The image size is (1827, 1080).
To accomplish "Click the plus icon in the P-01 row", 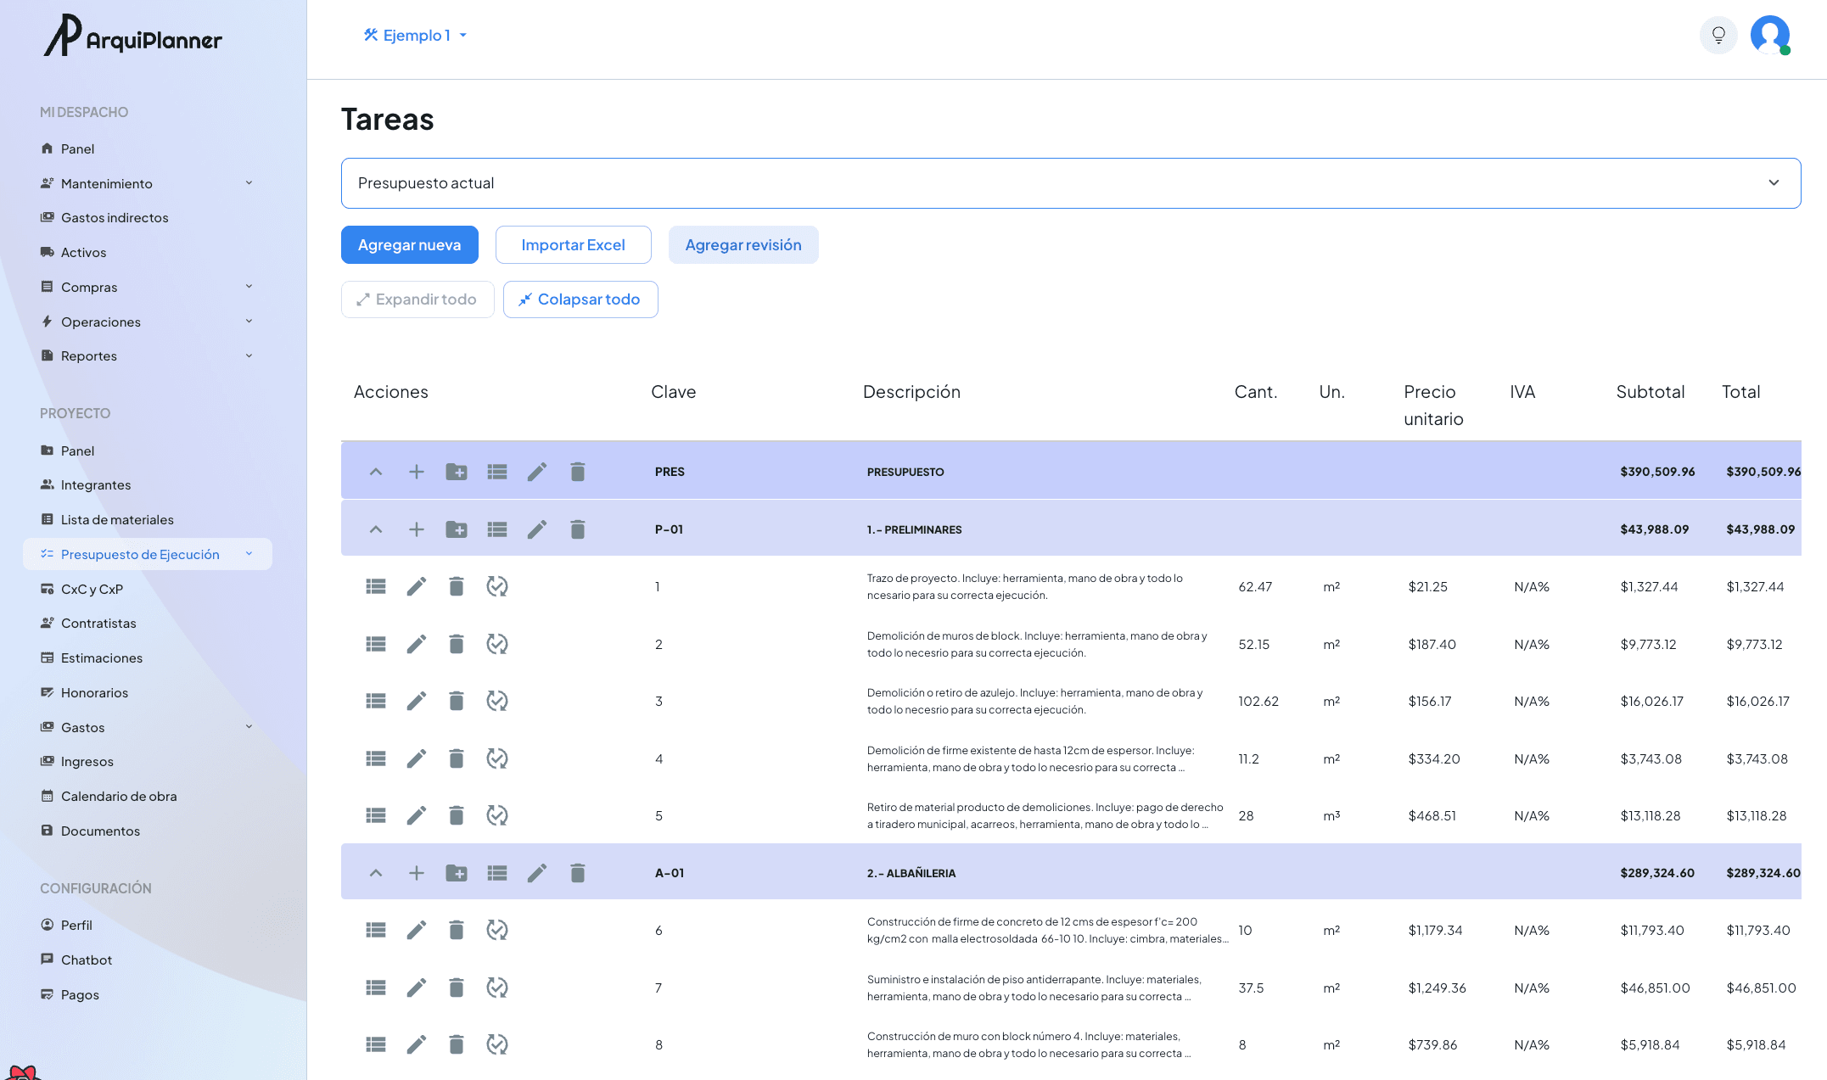I will click(416, 529).
